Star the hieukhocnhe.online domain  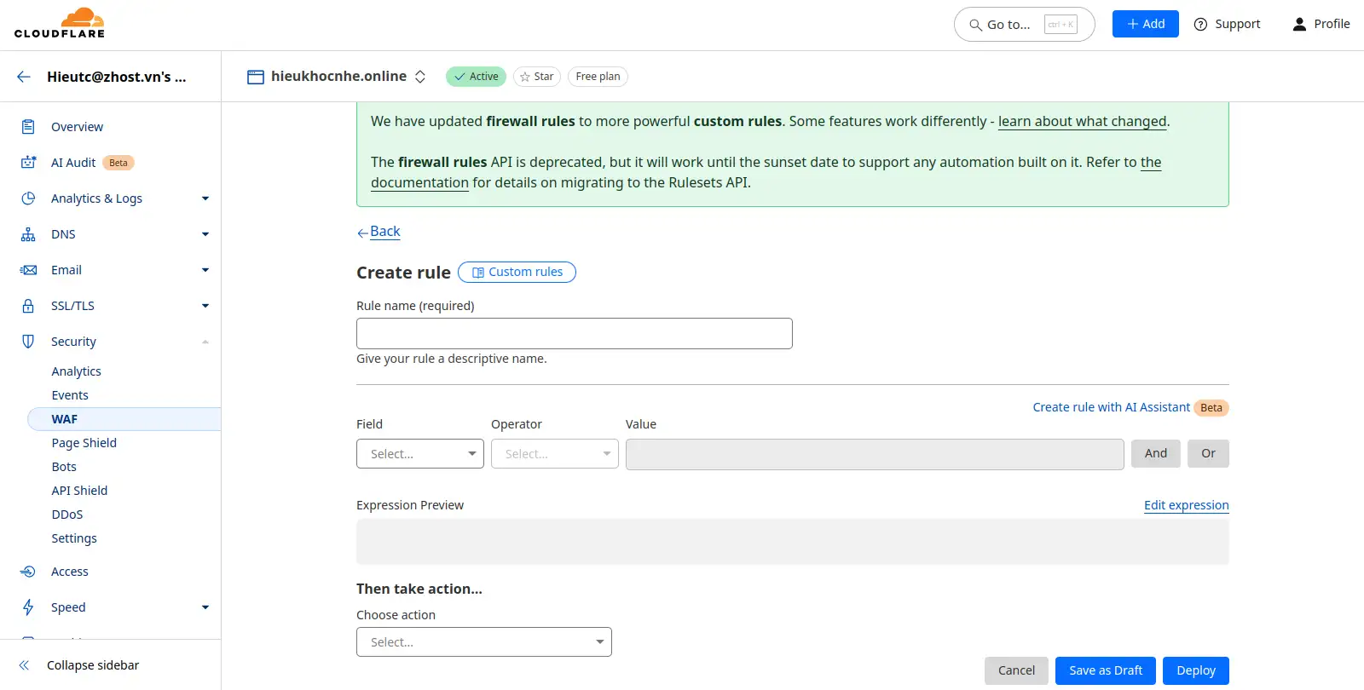(x=536, y=77)
